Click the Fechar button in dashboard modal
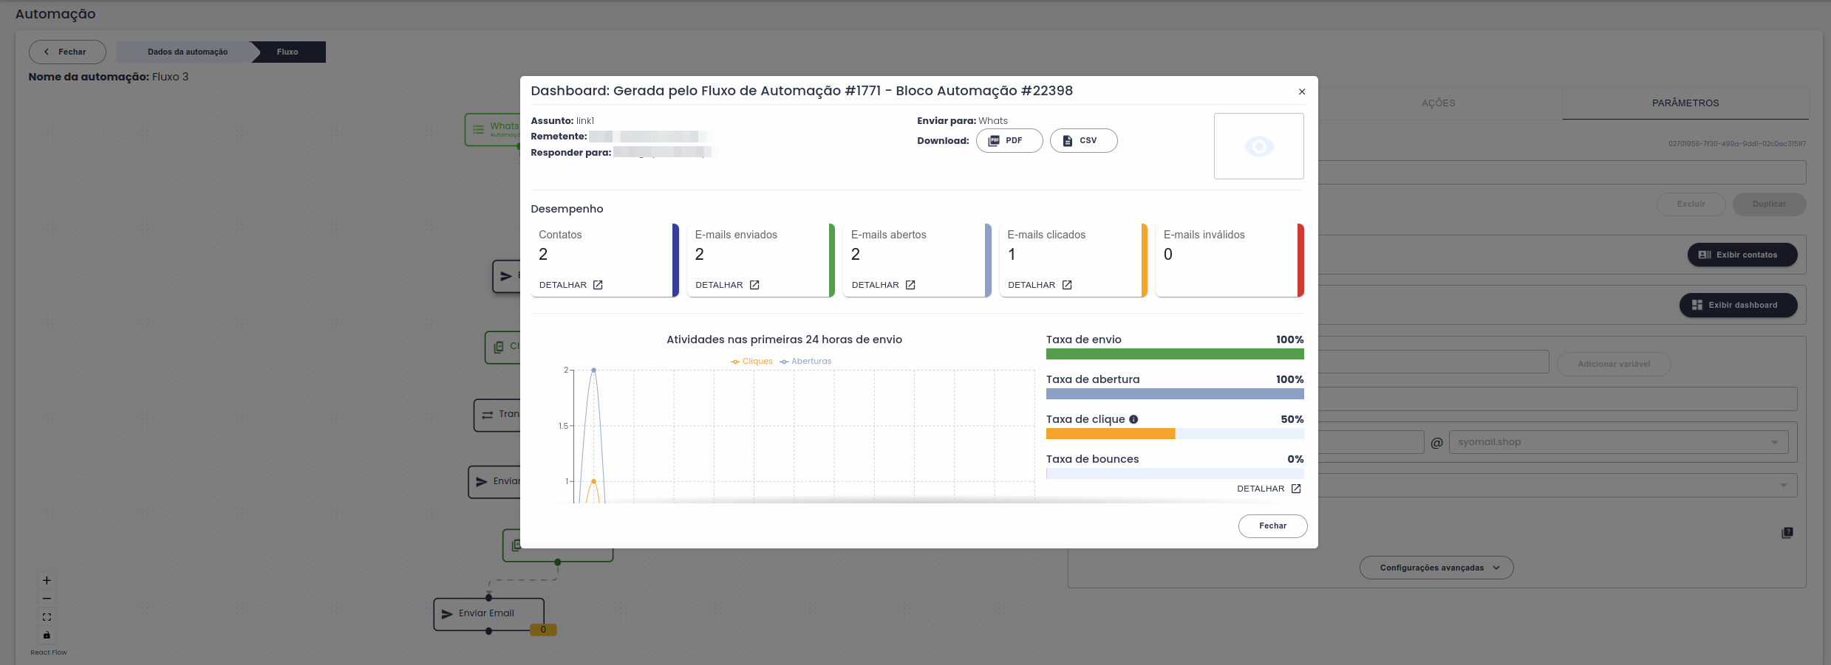Image resolution: width=1831 pixels, height=665 pixels. click(x=1272, y=526)
